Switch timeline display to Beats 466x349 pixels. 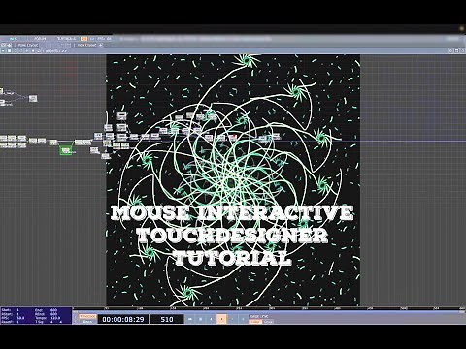click(x=87, y=322)
